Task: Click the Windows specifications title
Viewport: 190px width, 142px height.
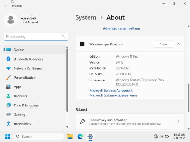Action: 106,44
